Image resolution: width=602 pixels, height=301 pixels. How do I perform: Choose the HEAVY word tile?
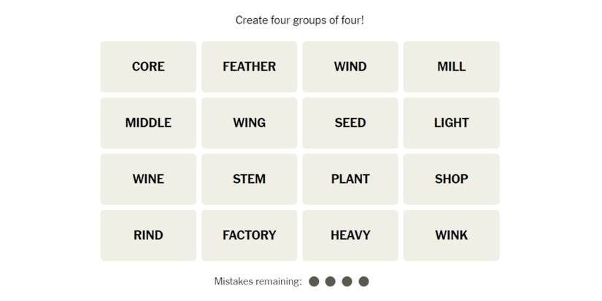tap(350, 235)
